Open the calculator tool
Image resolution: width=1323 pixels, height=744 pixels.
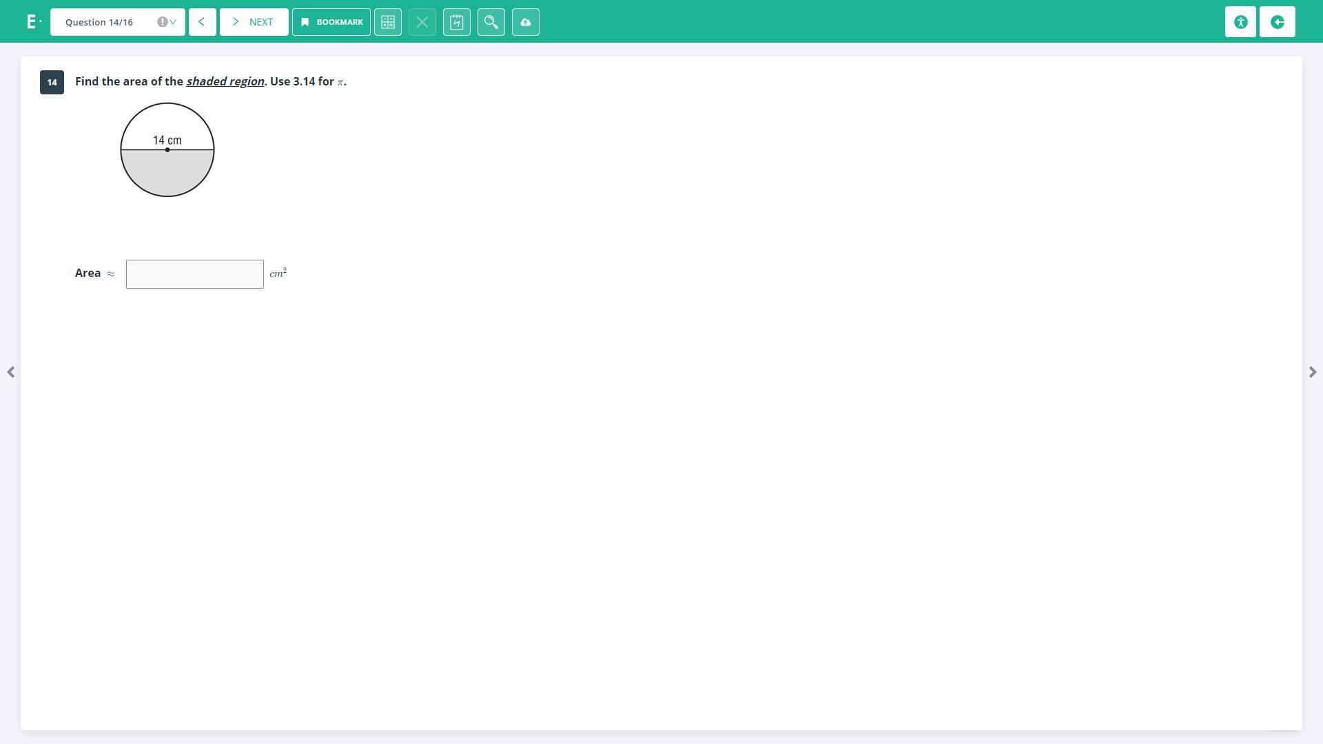(x=388, y=22)
